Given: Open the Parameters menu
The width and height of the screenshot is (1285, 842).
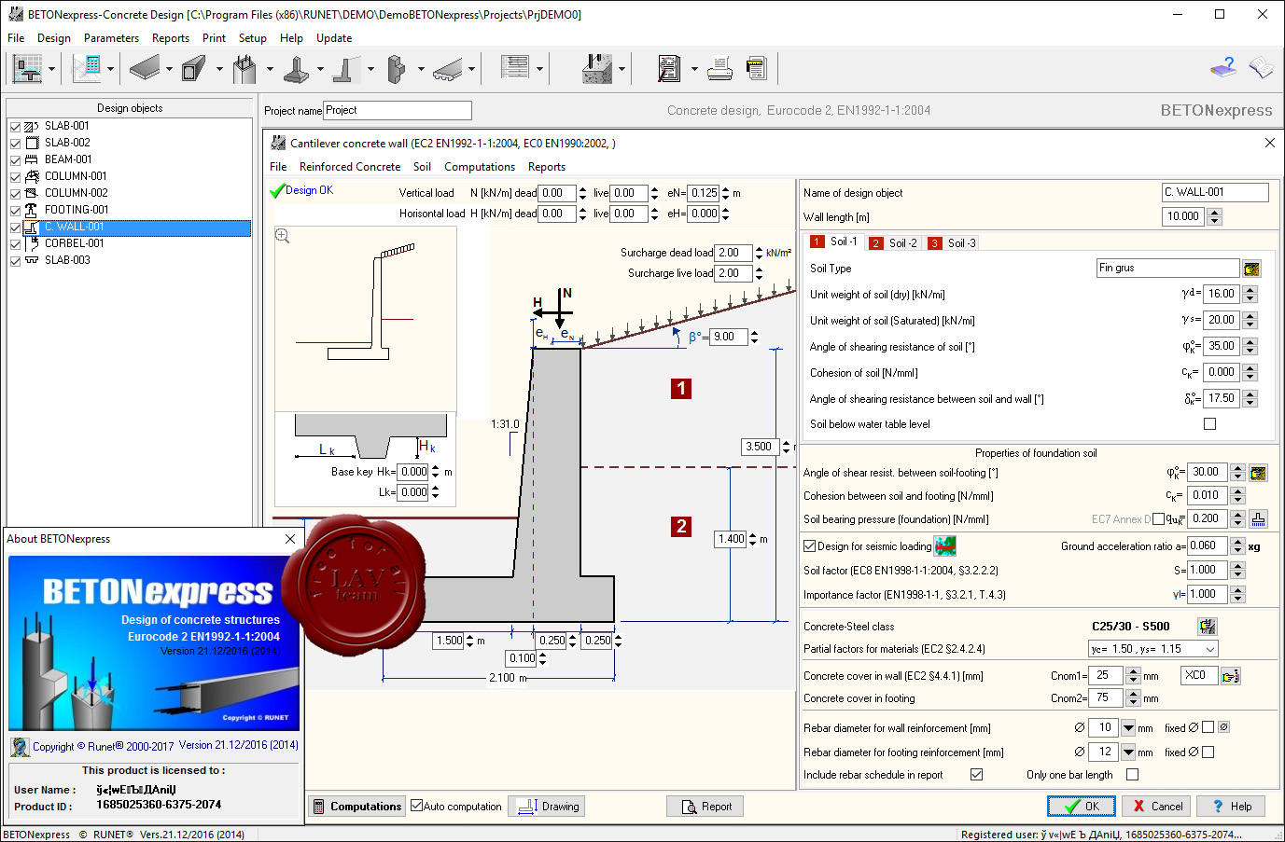Looking at the screenshot, I should [111, 38].
